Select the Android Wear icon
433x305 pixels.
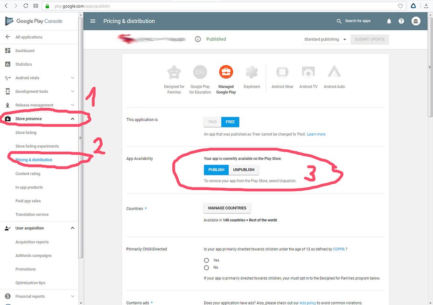[282, 72]
